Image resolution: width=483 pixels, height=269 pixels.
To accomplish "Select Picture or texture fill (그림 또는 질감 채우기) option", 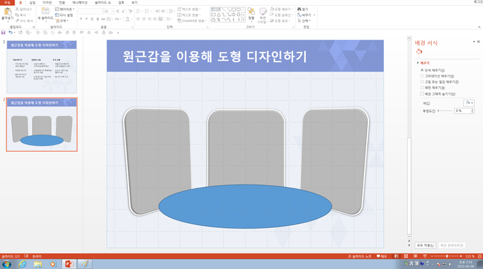I will (x=422, y=82).
